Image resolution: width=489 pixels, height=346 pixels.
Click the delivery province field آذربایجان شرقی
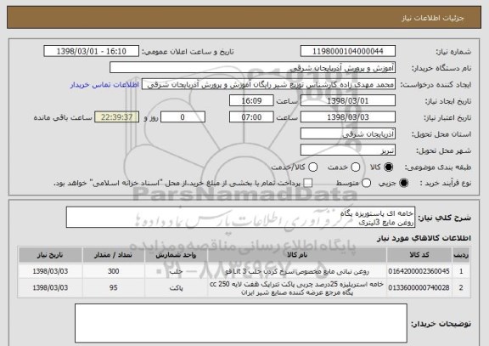[x=348, y=133]
